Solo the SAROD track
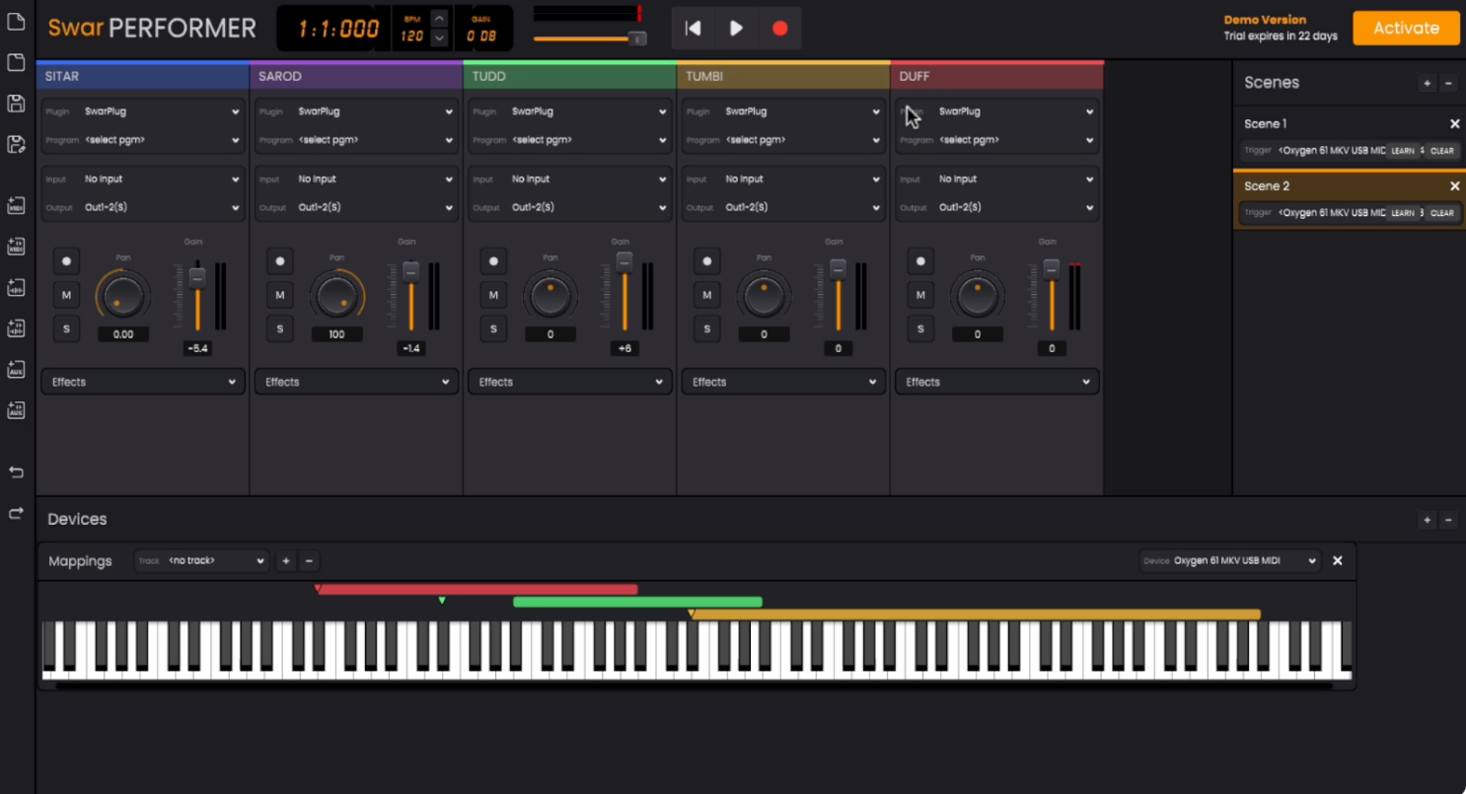Screen dimensions: 1466x794 pyautogui.click(x=280, y=328)
